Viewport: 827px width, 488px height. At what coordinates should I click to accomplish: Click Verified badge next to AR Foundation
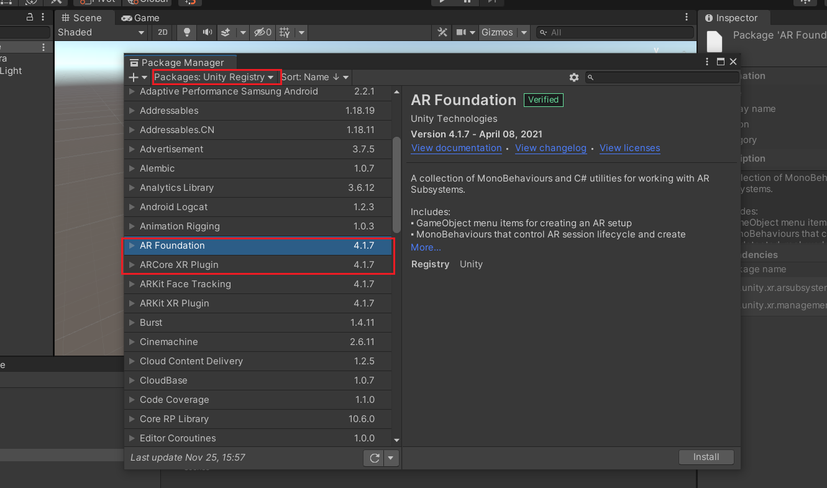(544, 99)
